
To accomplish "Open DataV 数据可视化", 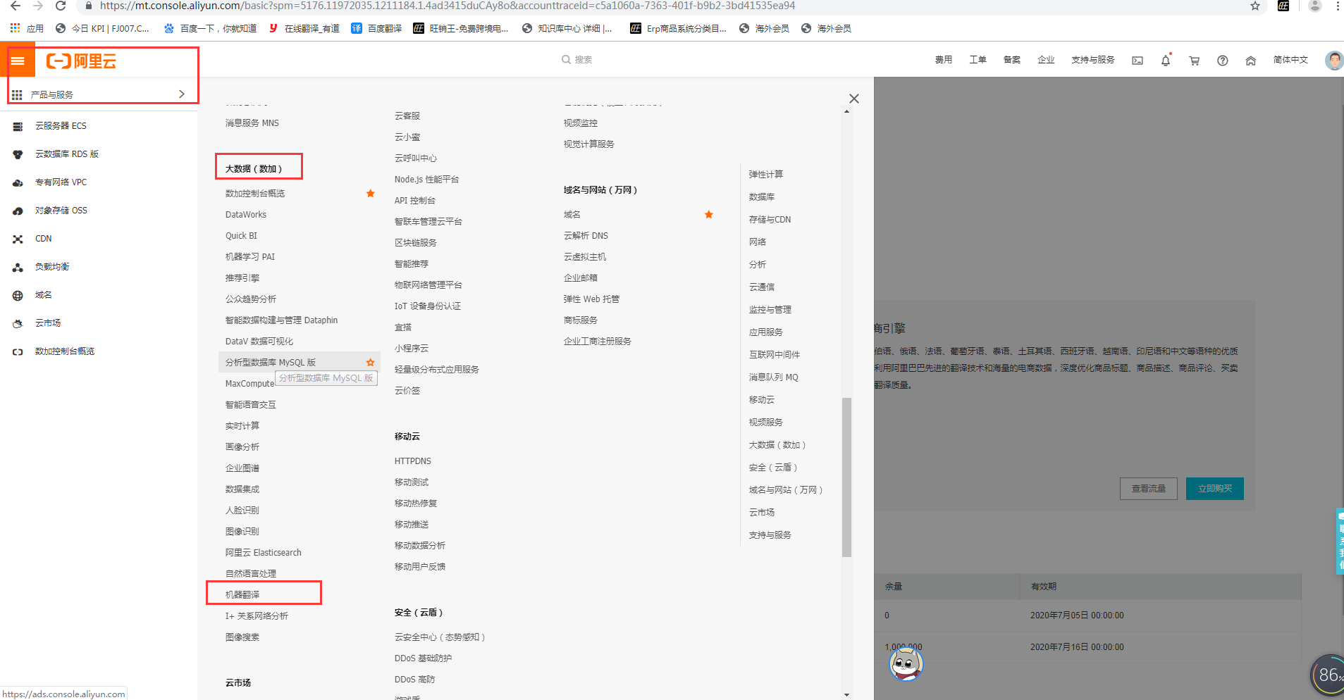I will point(259,342).
